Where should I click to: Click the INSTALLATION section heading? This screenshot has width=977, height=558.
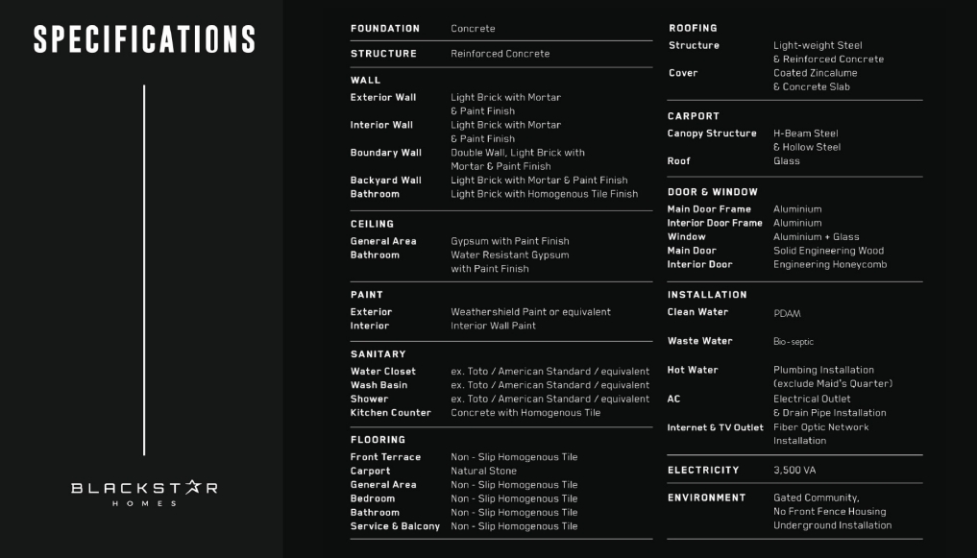(707, 295)
